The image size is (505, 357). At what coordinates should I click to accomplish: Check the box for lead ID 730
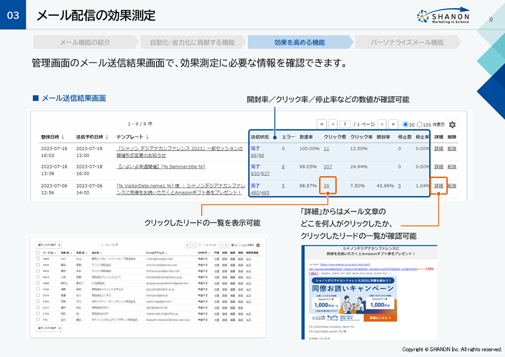tap(38, 320)
